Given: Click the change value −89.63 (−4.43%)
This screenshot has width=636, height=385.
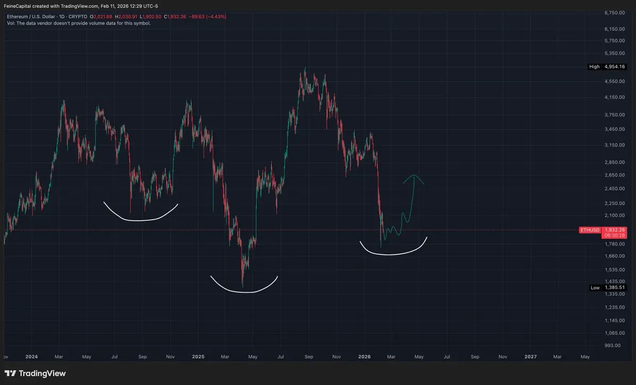Looking at the screenshot, I should (208, 17).
